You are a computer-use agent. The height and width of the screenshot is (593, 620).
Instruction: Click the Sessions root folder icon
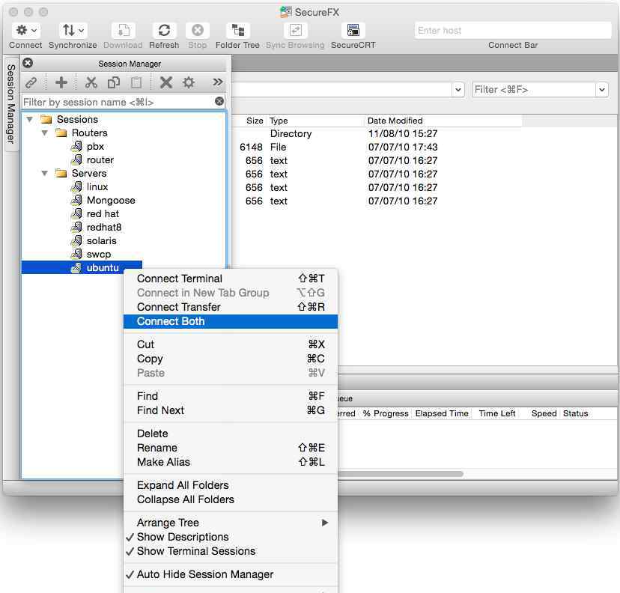coord(46,119)
